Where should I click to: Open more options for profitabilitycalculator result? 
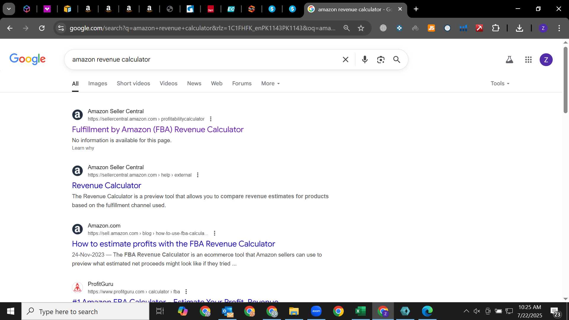(x=211, y=119)
